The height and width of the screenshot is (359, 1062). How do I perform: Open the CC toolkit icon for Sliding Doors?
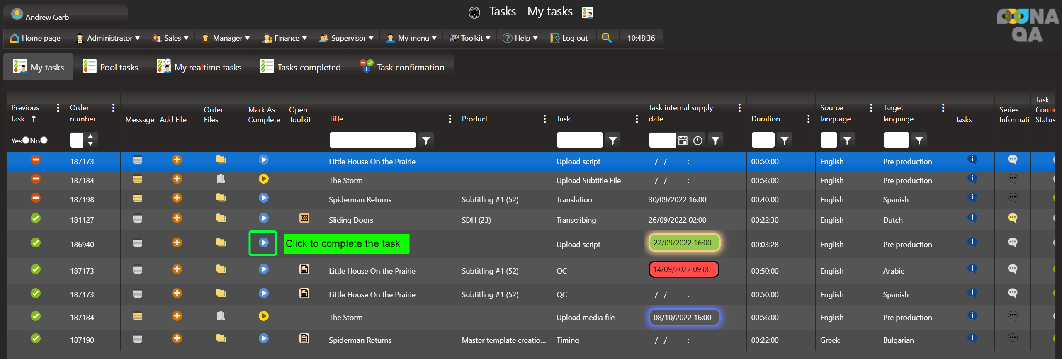304,218
